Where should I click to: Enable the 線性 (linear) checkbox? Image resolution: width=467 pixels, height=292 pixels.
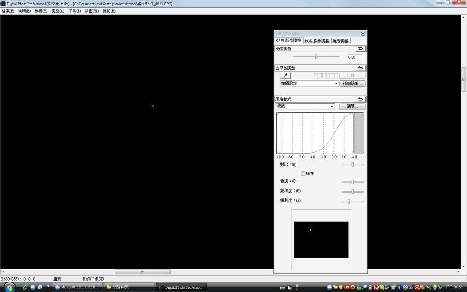[x=303, y=173]
